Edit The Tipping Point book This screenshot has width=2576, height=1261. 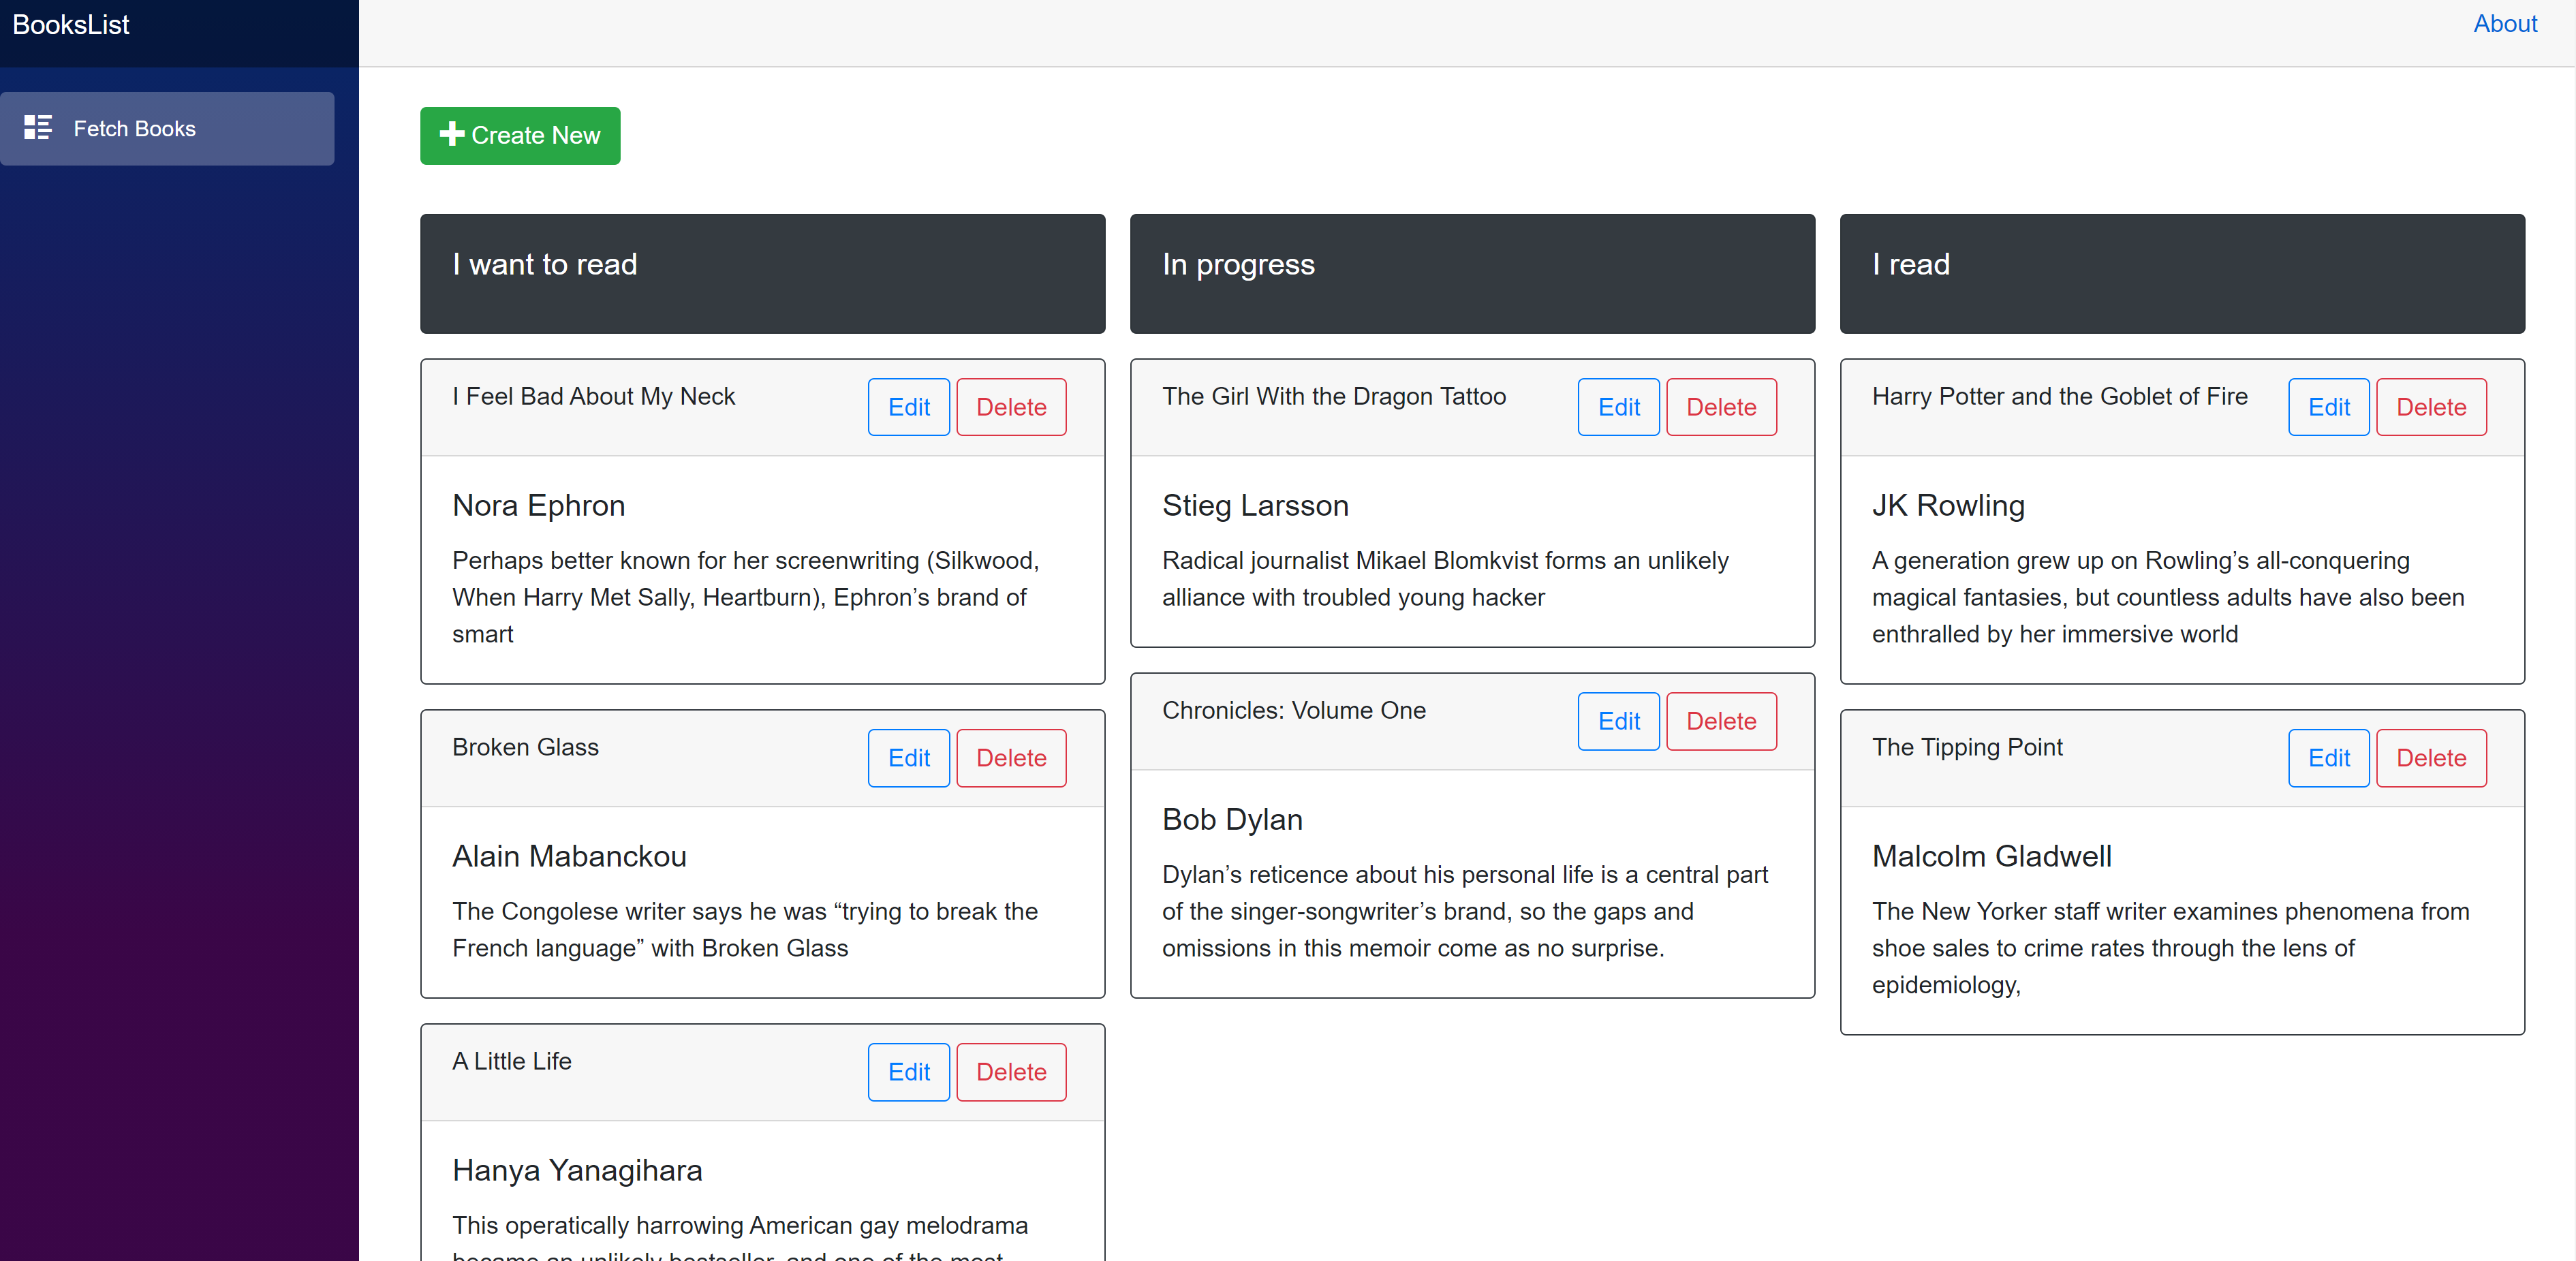pyautogui.click(x=2328, y=758)
